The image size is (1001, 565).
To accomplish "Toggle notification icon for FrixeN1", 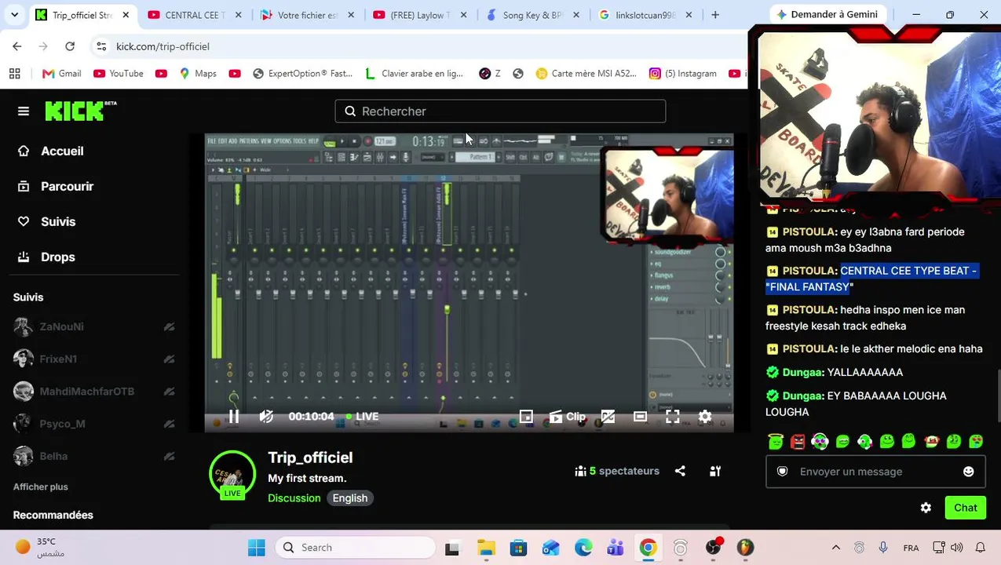I will (x=169, y=359).
